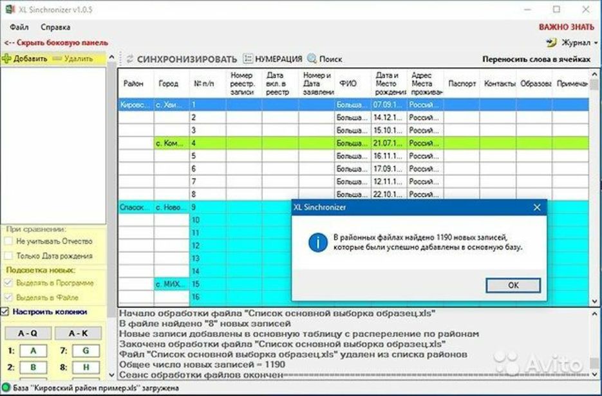The image size is (602, 396).
Task: Click the 'ФИО' column header
Action: [352, 84]
